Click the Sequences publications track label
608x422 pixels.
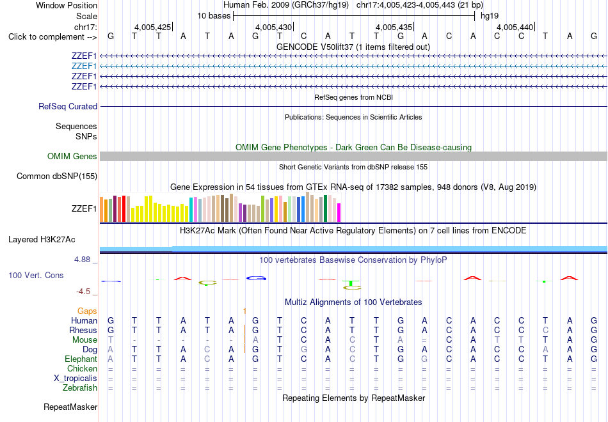(76, 127)
